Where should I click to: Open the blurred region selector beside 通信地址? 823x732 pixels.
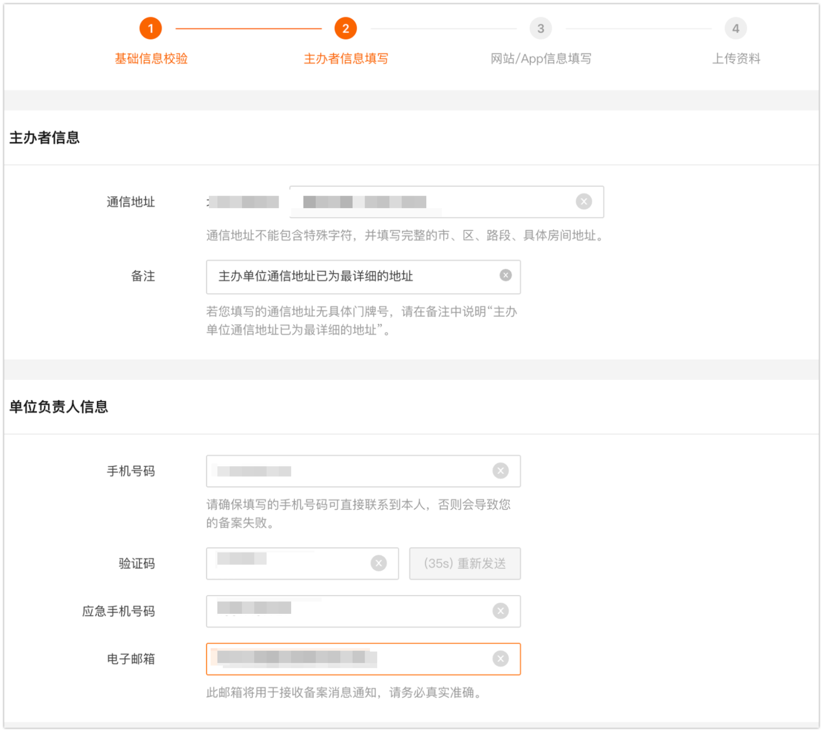[x=244, y=202]
